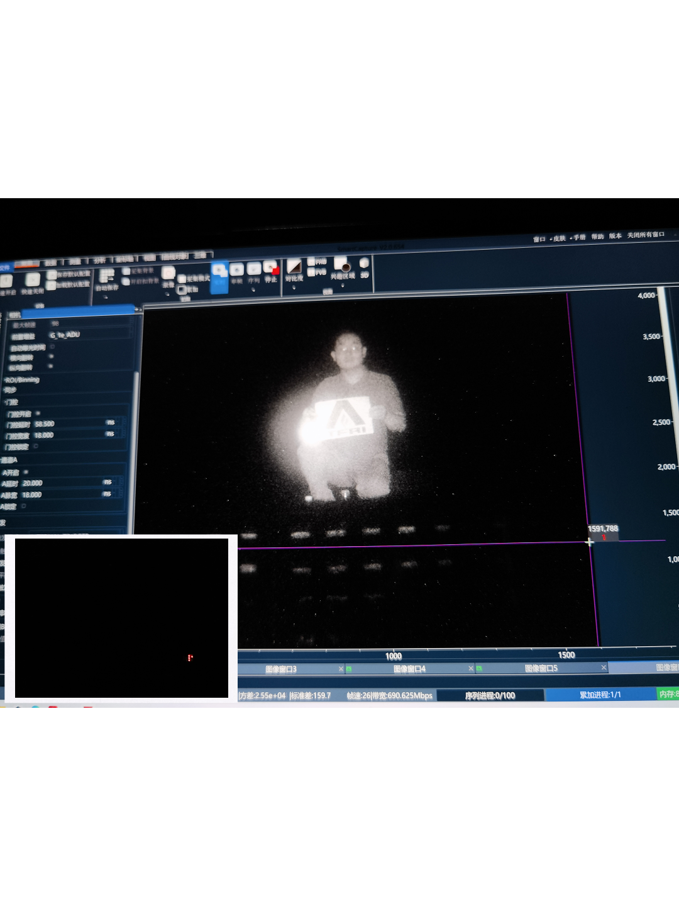Open the 帮助 help menu
679x906 pixels.
597,237
